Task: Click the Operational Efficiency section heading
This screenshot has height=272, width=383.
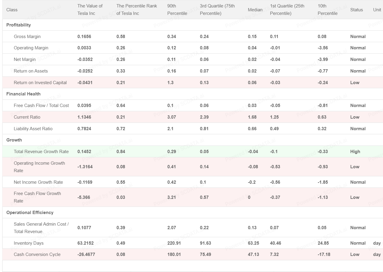Action: point(30,213)
